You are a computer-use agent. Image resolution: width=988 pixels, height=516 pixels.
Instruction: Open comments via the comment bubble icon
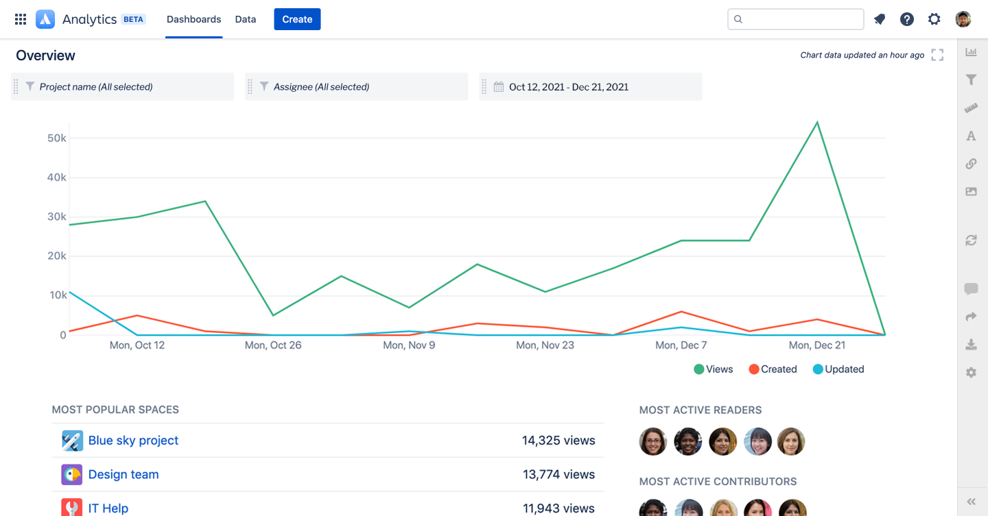pyautogui.click(x=971, y=288)
